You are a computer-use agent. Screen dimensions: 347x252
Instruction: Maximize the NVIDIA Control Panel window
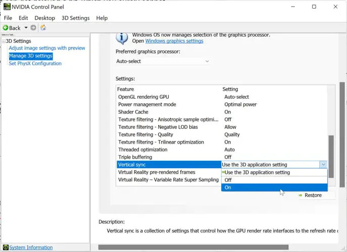click(x=314, y=7)
